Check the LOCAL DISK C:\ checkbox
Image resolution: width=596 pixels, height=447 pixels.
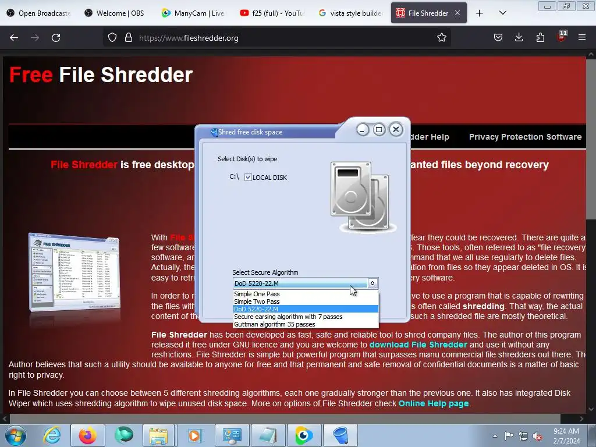(248, 177)
